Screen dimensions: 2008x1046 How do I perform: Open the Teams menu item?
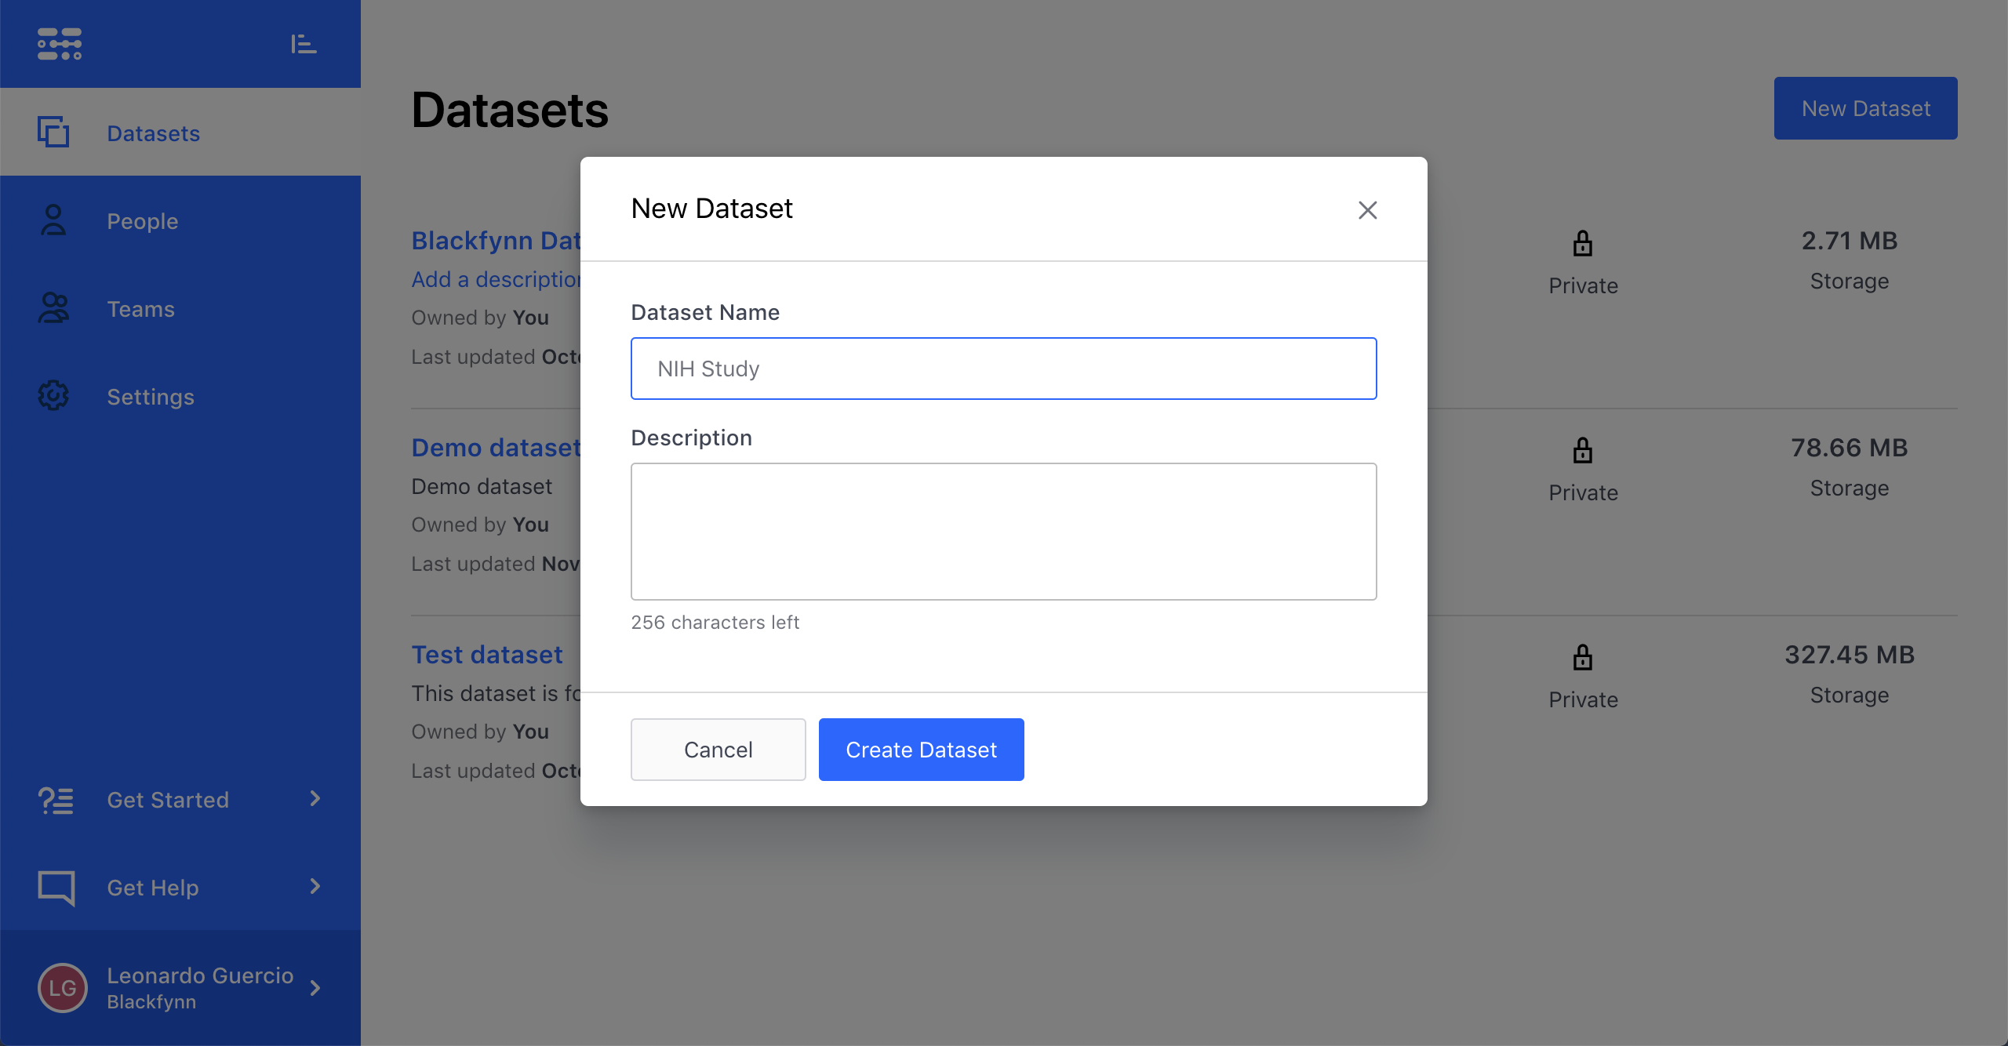(141, 309)
